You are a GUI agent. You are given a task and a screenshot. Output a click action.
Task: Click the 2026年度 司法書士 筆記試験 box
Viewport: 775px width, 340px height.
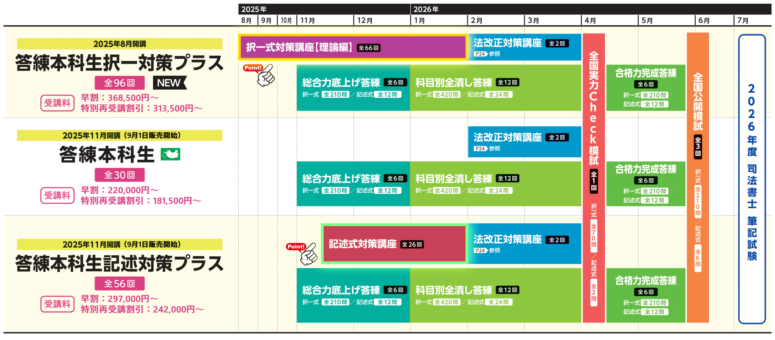(752, 178)
